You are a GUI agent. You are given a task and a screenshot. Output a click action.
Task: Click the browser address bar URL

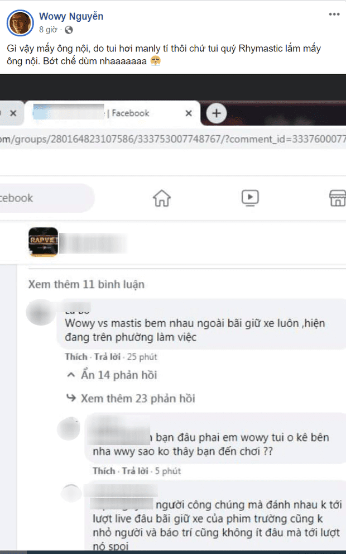coord(173,139)
